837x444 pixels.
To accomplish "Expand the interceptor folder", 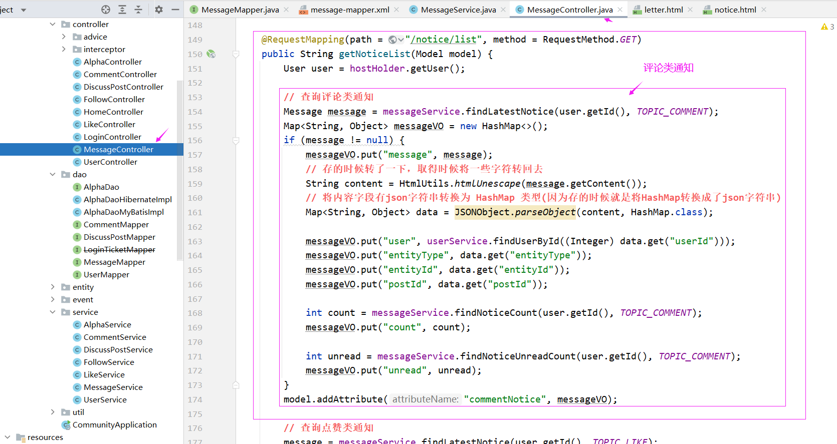I will point(64,49).
